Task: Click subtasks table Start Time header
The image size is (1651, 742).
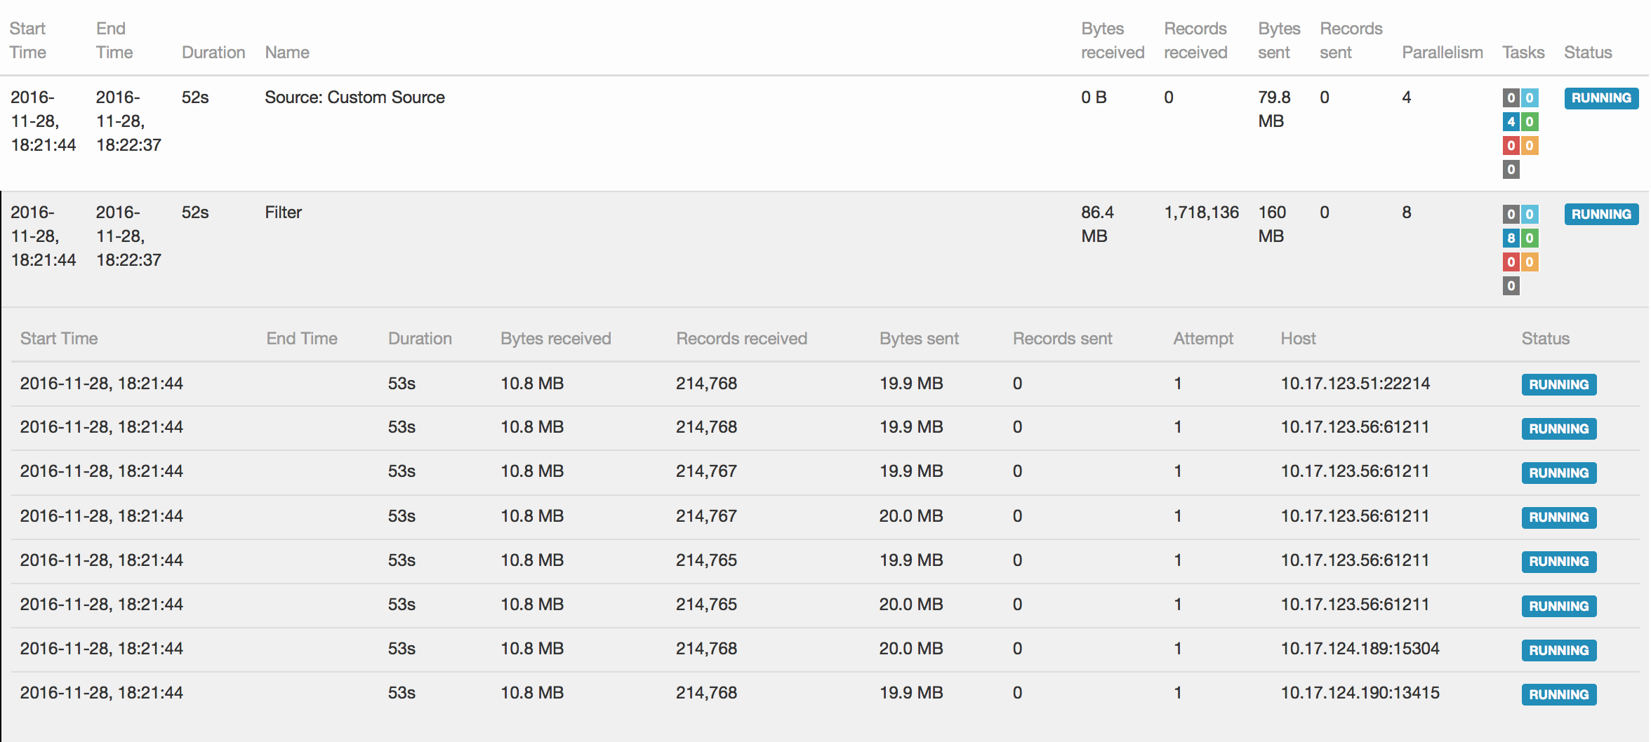Action: tap(59, 339)
